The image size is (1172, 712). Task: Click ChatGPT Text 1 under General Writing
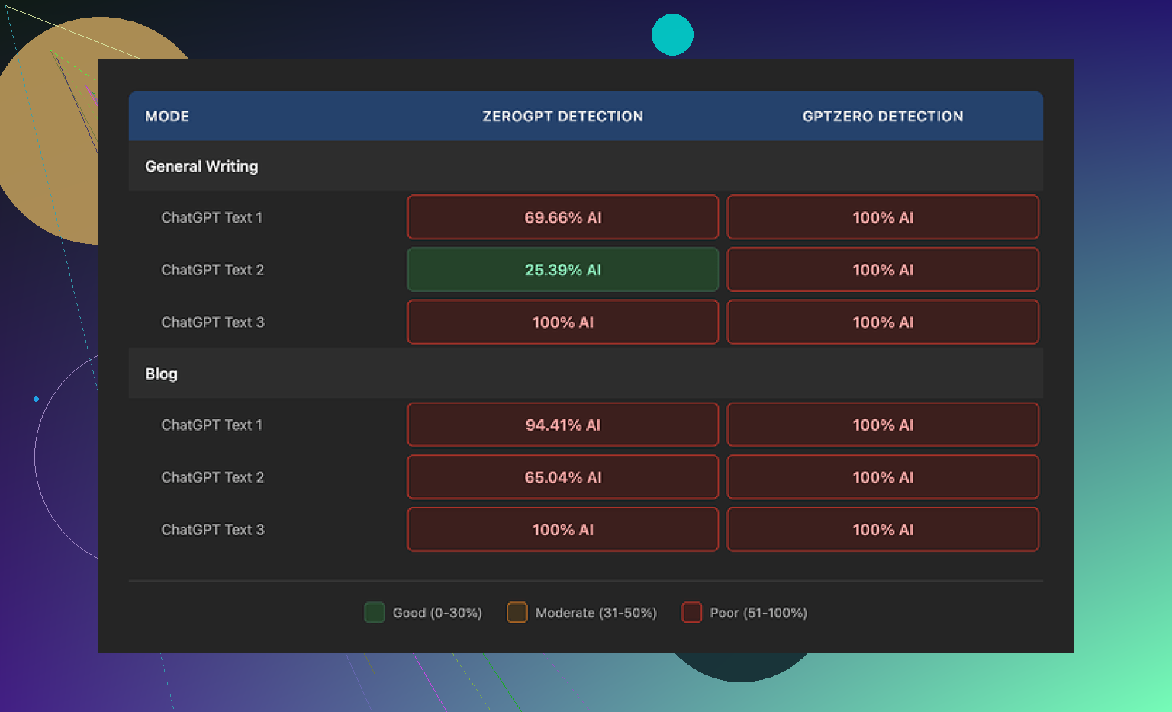click(x=211, y=217)
